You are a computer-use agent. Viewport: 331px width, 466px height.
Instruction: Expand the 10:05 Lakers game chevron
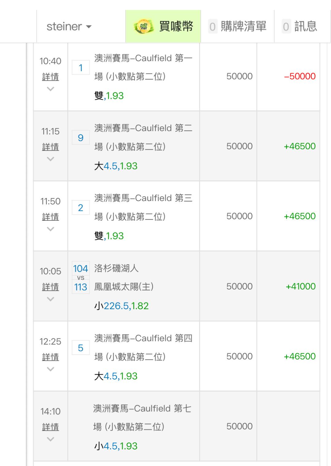tap(51, 299)
